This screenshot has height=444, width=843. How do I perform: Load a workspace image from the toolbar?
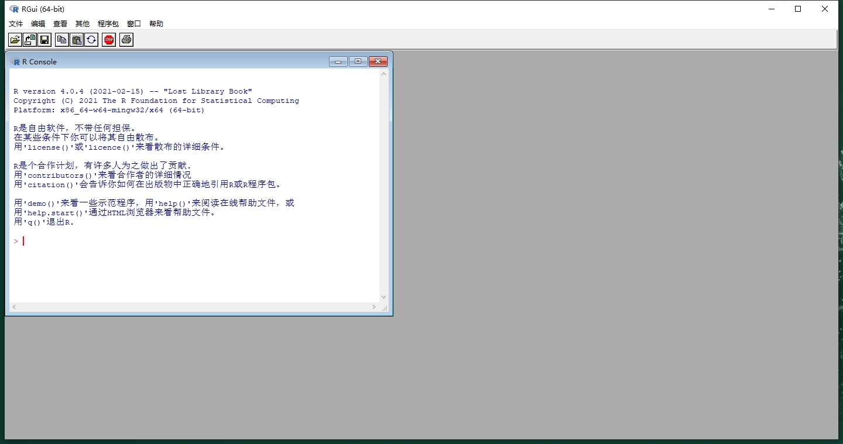[29, 39]
